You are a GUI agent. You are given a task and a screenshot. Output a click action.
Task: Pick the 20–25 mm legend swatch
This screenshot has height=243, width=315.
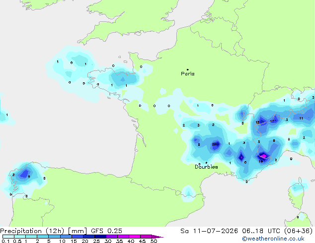(x=89, y=237)
